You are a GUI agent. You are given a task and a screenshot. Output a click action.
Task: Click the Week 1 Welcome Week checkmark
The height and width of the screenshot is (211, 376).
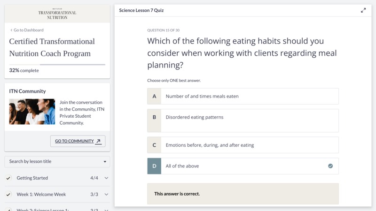tap(8, 194)
